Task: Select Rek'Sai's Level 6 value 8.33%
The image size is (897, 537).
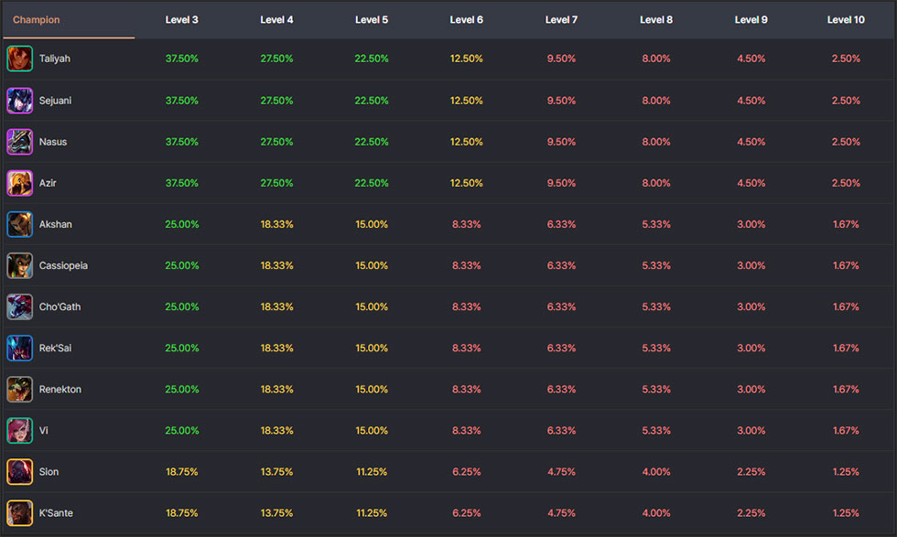Action: (x=466, y=348)
